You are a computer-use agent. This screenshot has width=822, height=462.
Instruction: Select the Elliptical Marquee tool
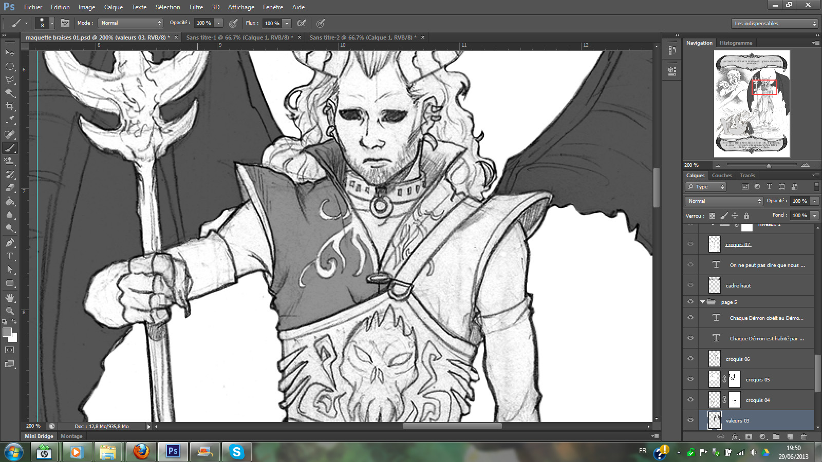pyautogui.click(x=10, y=66)
